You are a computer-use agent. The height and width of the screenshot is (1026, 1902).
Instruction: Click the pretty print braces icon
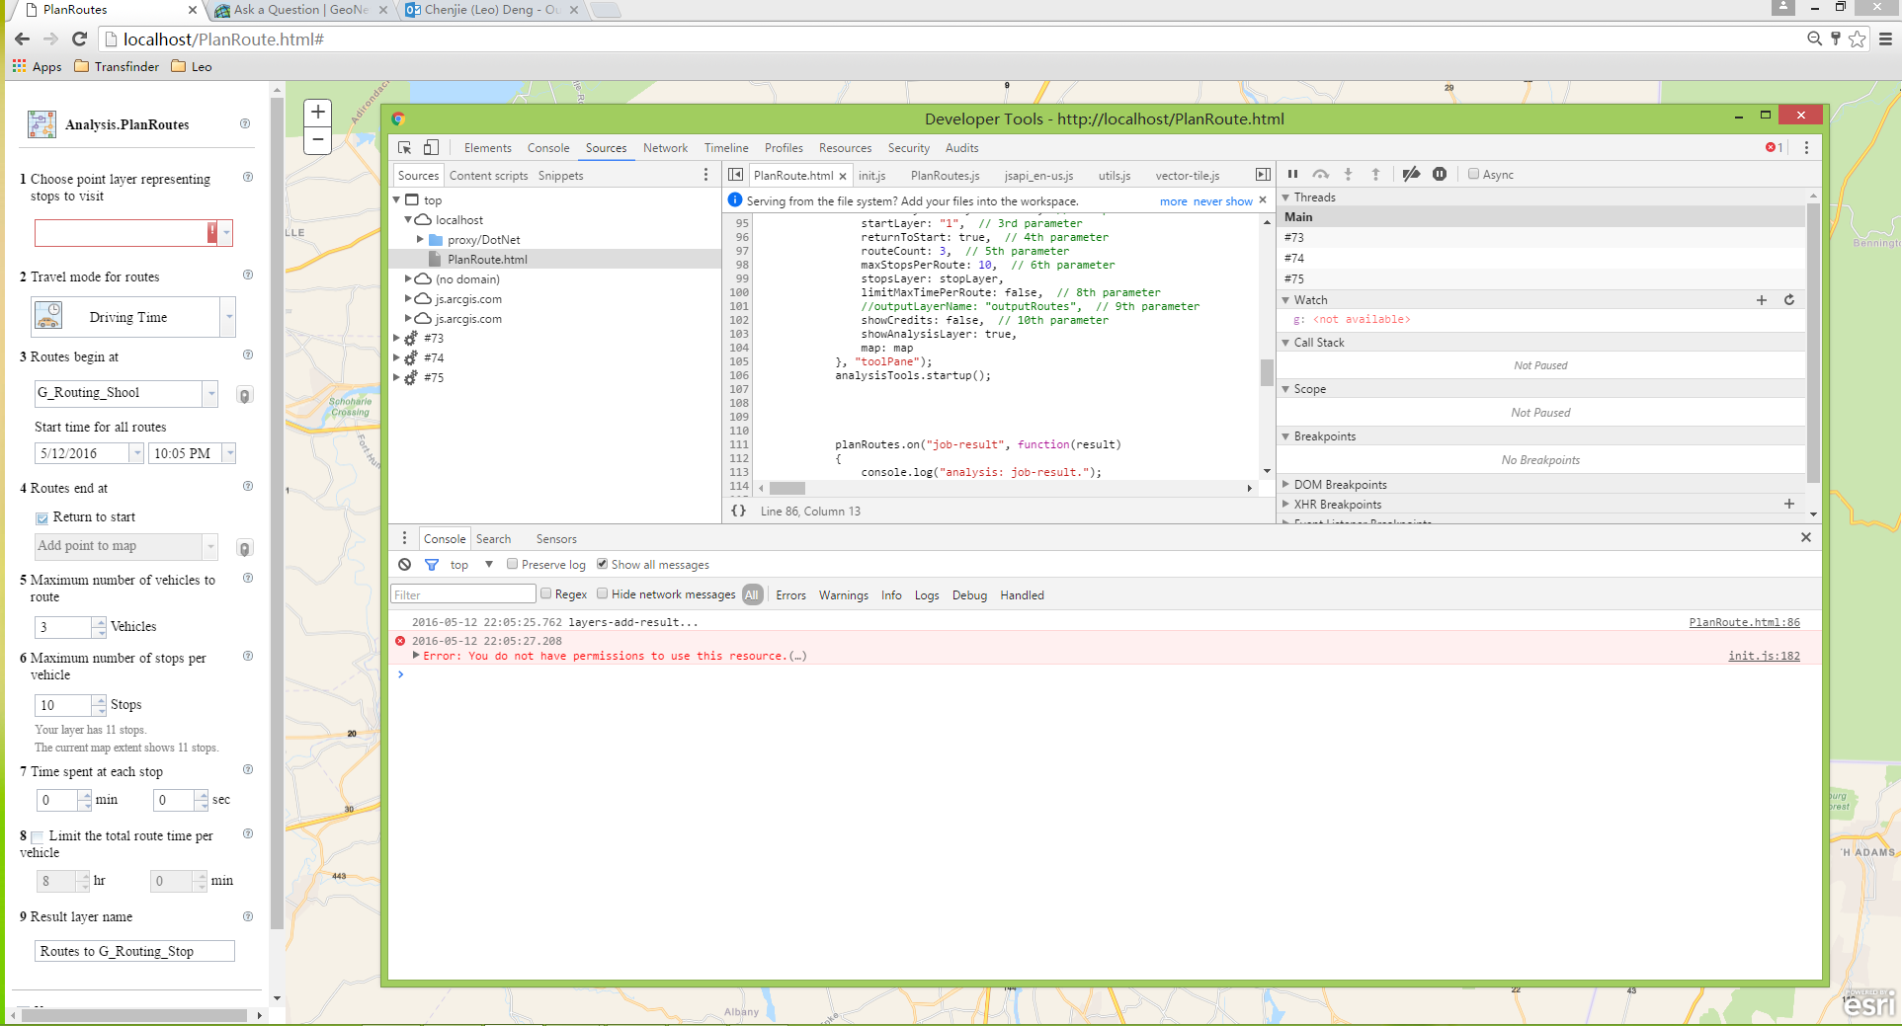click(738, 512)
